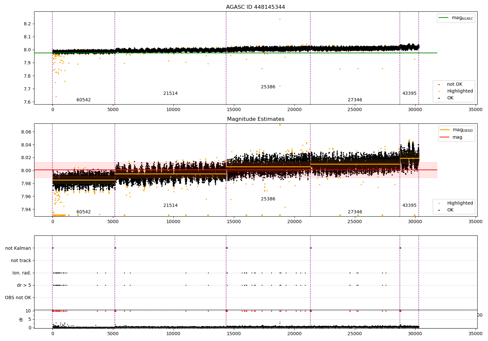This screenshot has height=341, width=488.
Task: Click the 'dr' y-axis label at the bottom
Action: (x=21, y=319)
